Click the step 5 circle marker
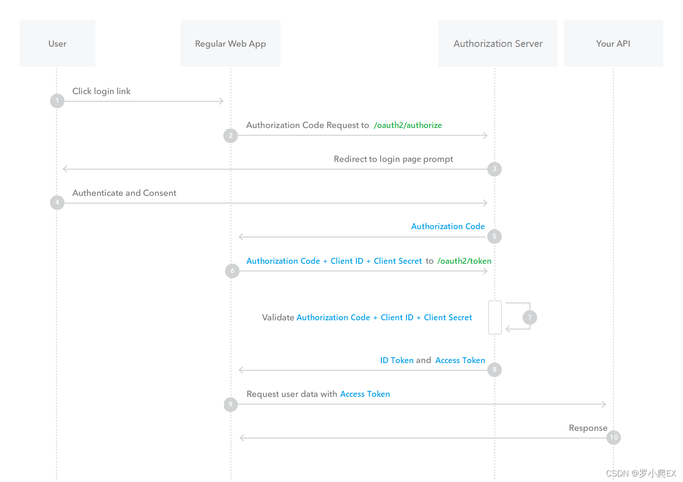Image resolution: width=683 pixels, height=482 pixels. click(494, 236)
